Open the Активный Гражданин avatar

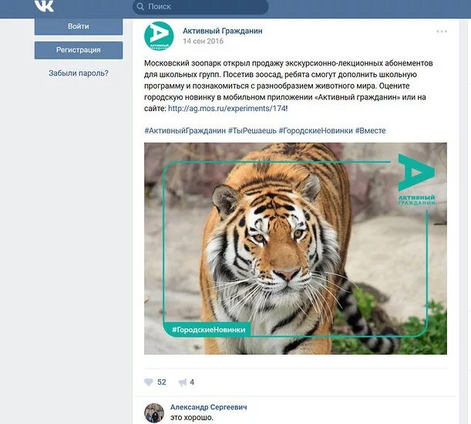pyautogui.click(x=159, y=36)
